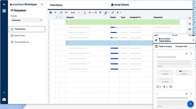This screenshot has height=109, width=196.
Task: Open Fields to Display on mobile
Action: (164, 46)
